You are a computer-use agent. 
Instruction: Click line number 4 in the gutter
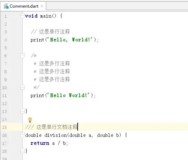6,40
